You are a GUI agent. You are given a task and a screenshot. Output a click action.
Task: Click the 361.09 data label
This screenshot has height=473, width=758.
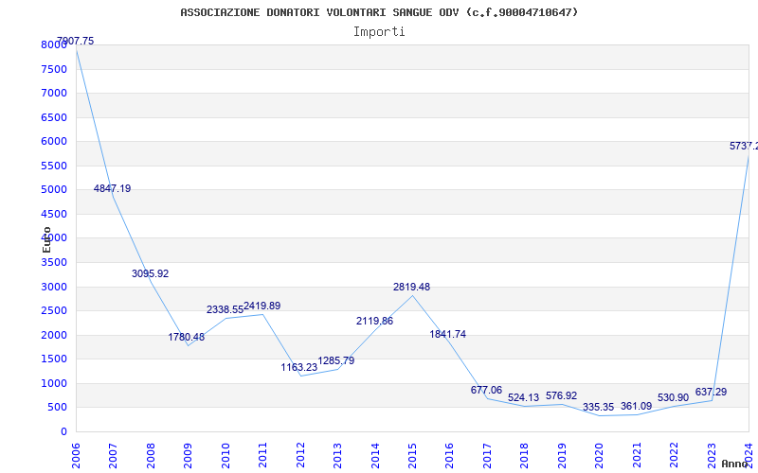pyautogui.click(x=636, y=407)
